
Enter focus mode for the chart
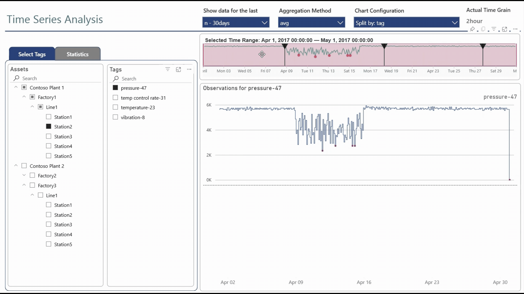click(x=505, y=29)
